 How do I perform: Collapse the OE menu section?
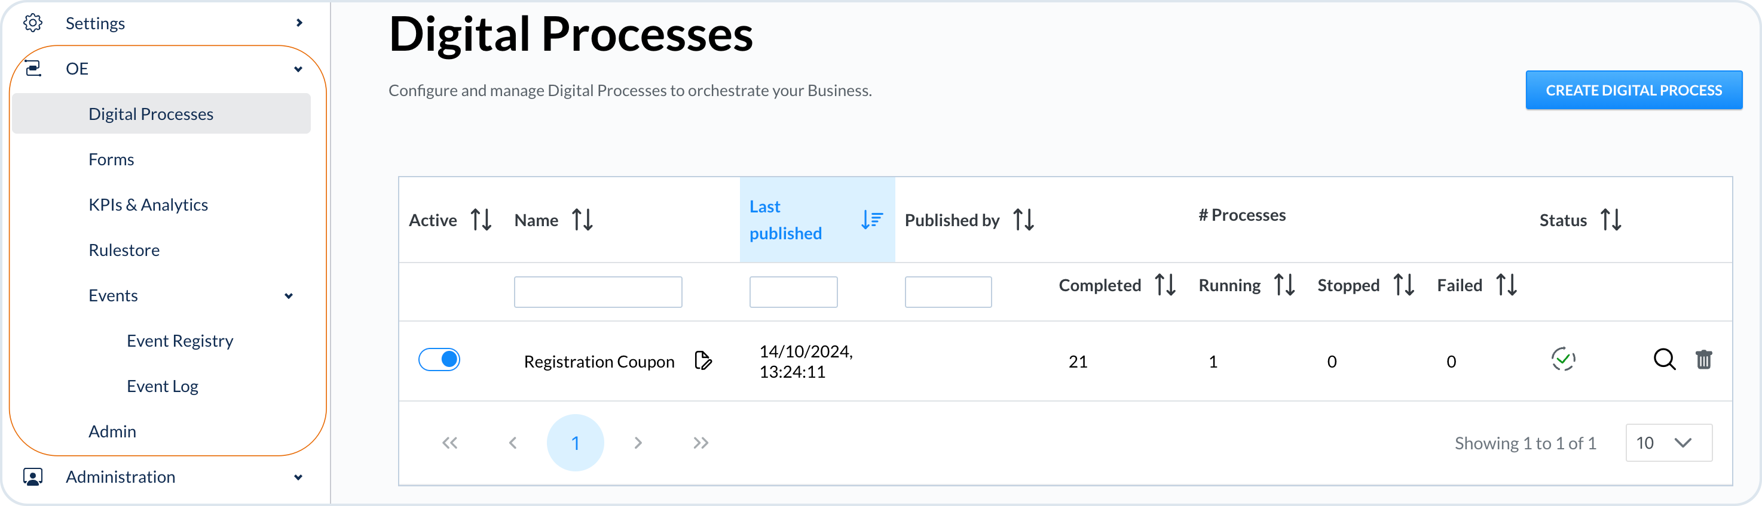pyautogui.click(x=298, y=69)
